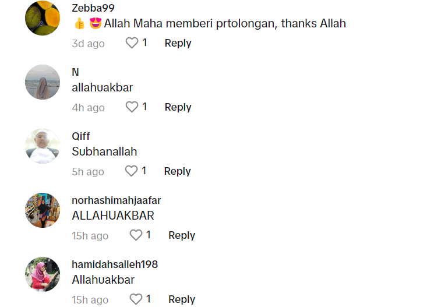Open Zebba99's profile picture
The height and width of the screenshot is (307, 434).
pyautogui.click(x=43, y=18)
